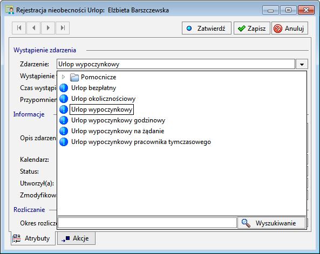Switch to the Atrybuty tab
The height and width of the screenshot is (254, 320).
[x=33, y=238]
